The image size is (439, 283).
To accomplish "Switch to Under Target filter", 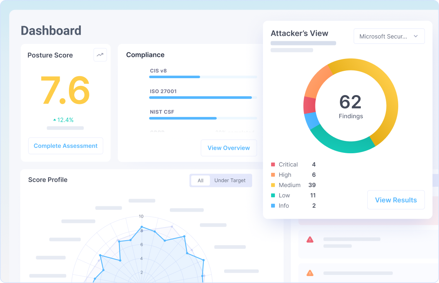I will [x=230, y=181].
